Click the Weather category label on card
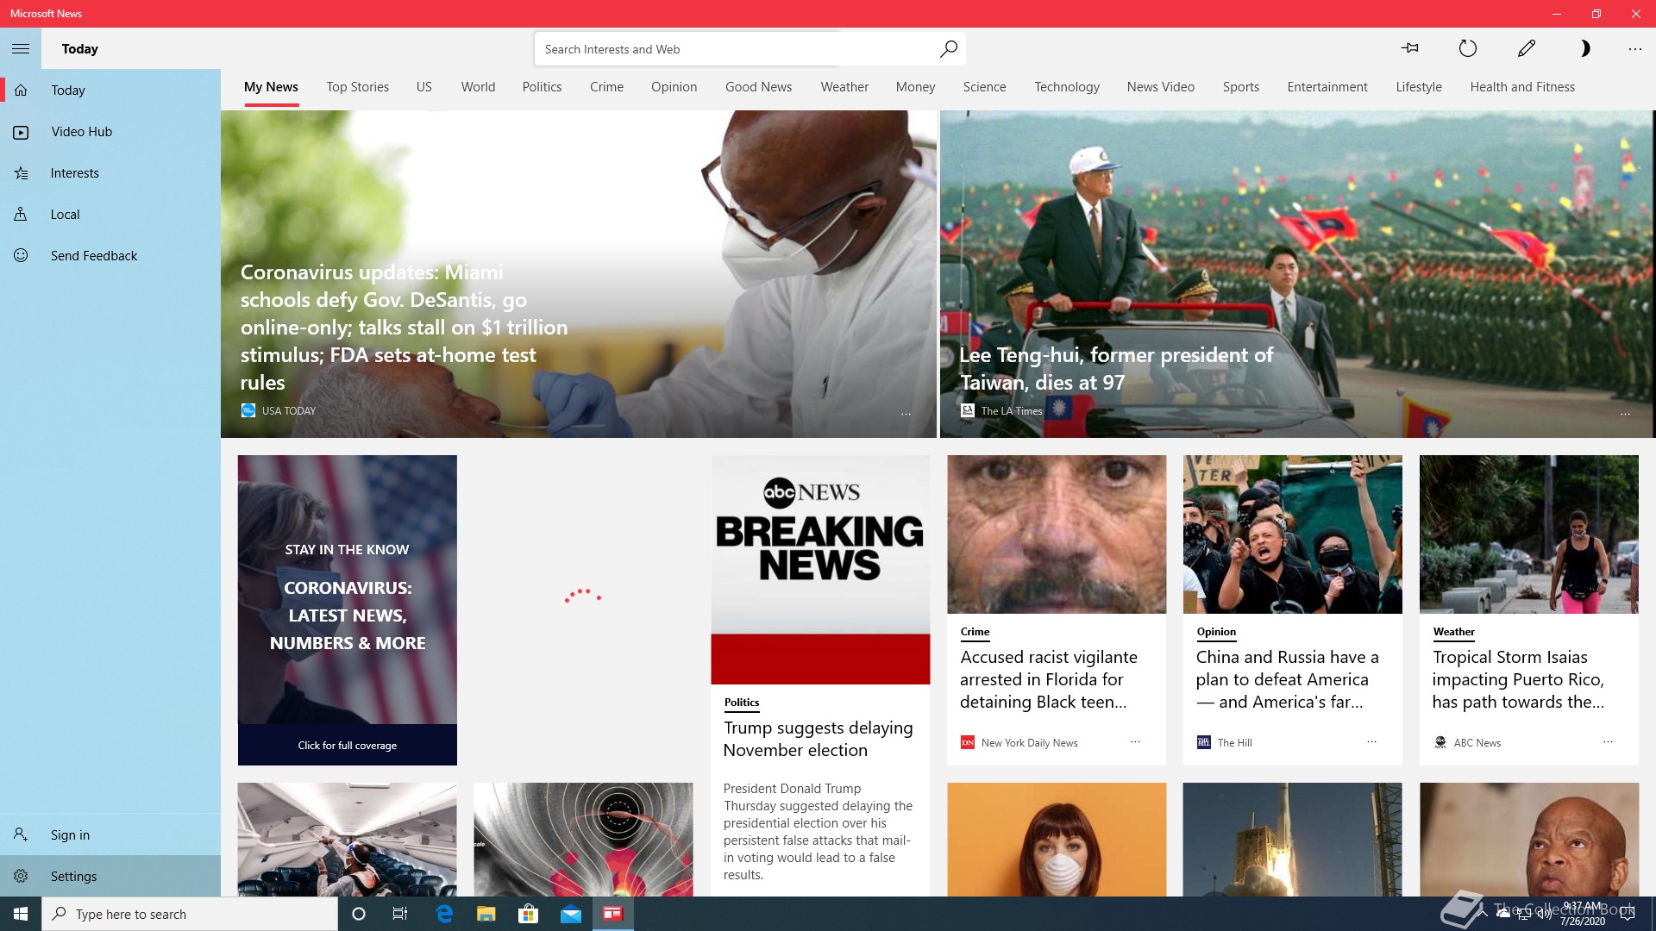This screenshot has width=1656, height=931. click(x=1453, y=632)
